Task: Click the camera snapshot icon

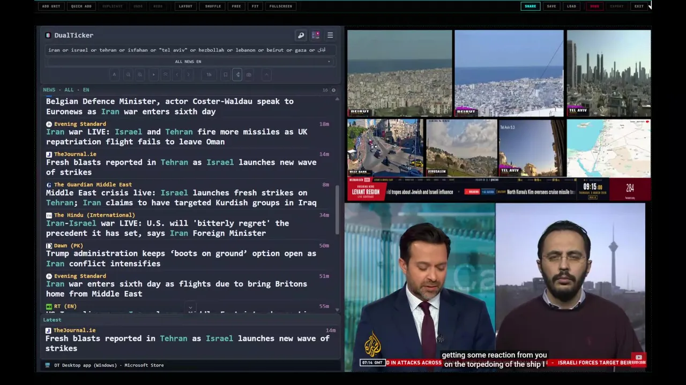Action: pyautogui.click(x=249, y=75)
